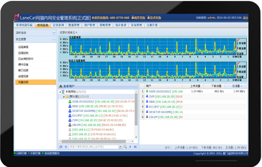Click the 商务咨询 consultation icon
Screen dimensions: 262x167
(x=133, y=17)
